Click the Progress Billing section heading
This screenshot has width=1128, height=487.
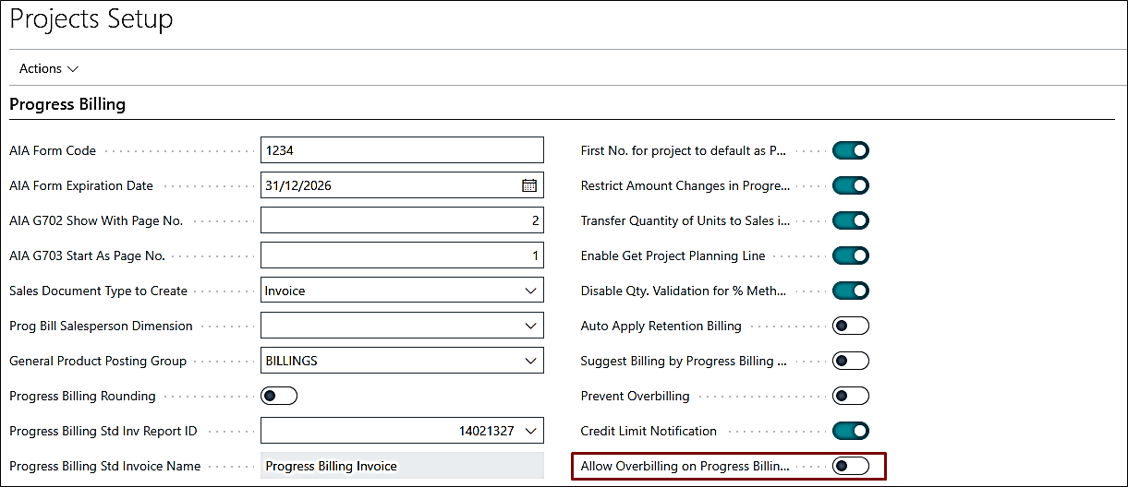(x=67, y=104)
